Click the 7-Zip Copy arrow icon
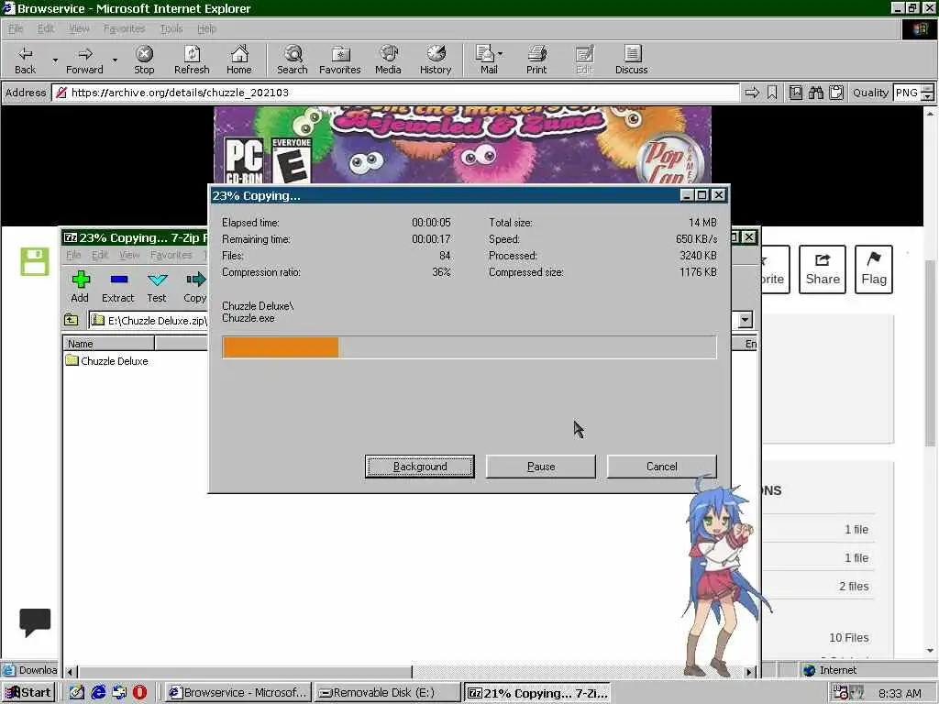This screenshot has height=704, width=939. coord(195,280)
